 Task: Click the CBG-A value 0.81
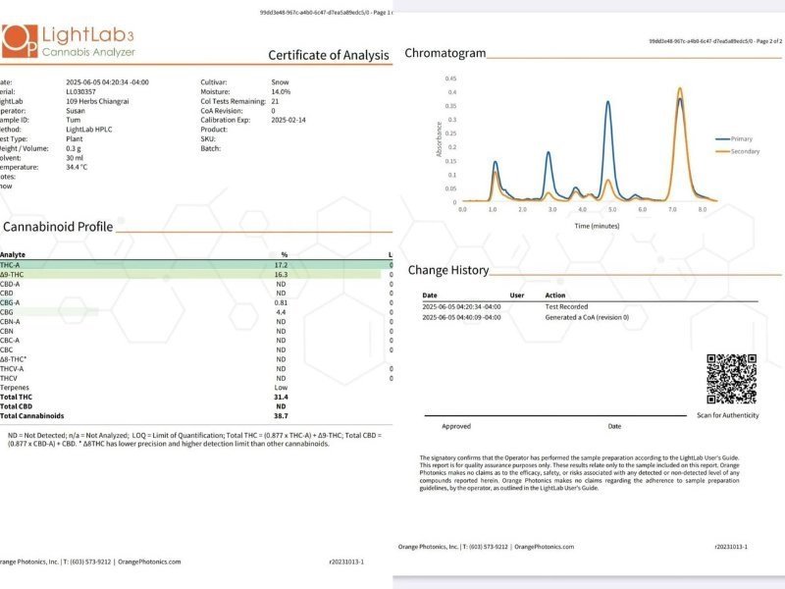(x=281, y=302)
